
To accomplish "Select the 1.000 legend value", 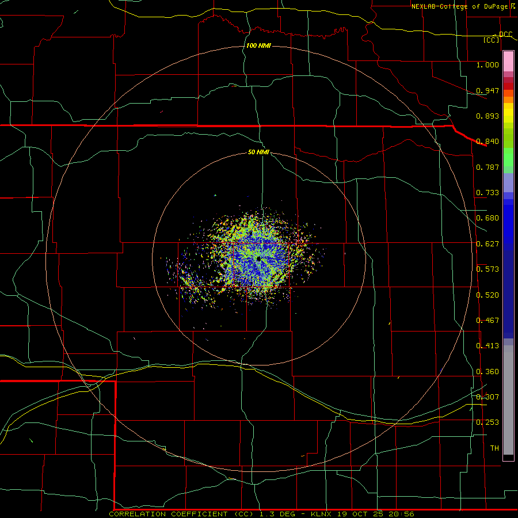I will 487,64.
